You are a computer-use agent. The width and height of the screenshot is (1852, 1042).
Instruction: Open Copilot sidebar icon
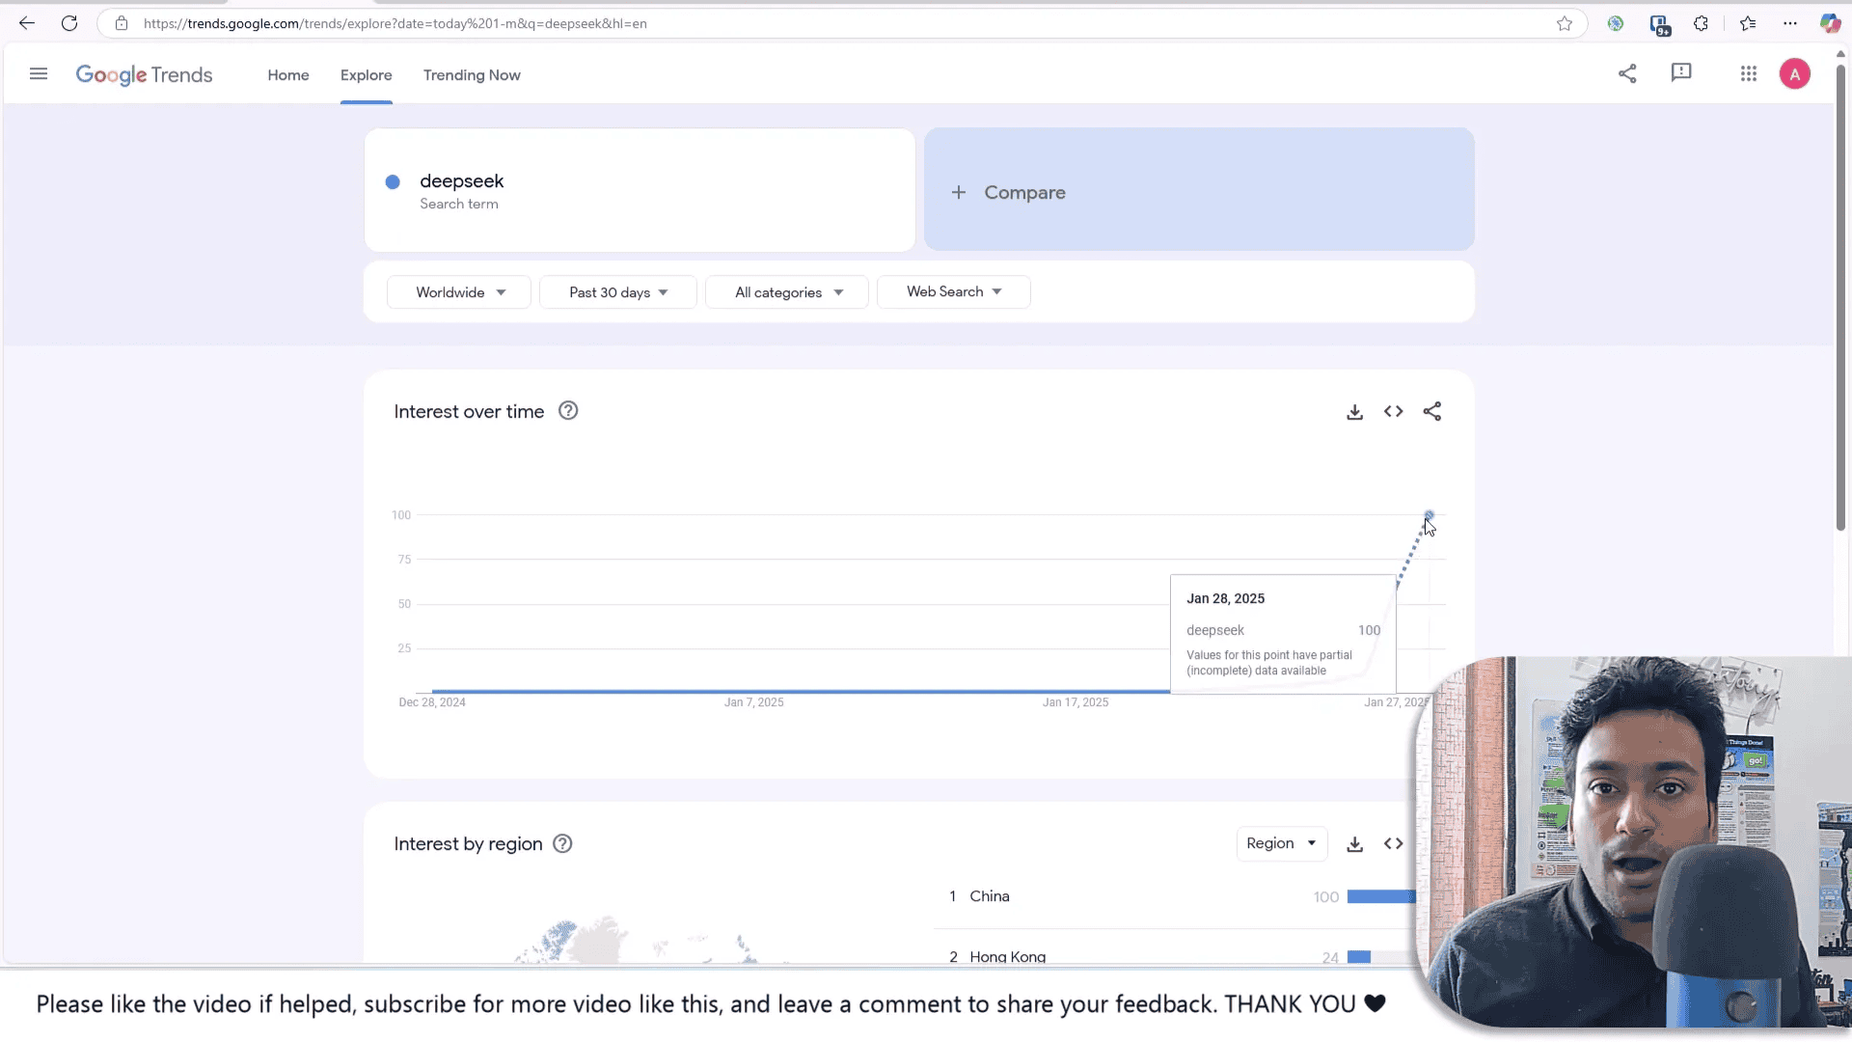point(1830,23)
